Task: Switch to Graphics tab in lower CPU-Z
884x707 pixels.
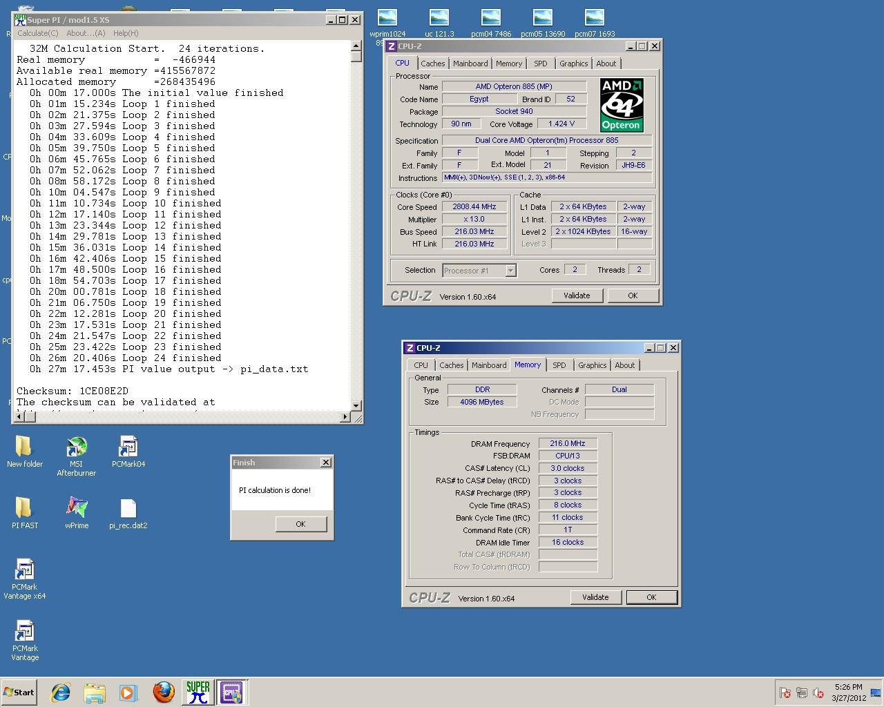Action: click(593, 365)
